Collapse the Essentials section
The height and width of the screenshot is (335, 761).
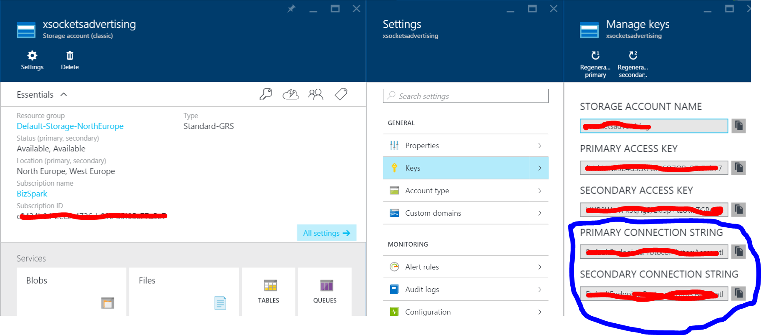tap(64, 95)
